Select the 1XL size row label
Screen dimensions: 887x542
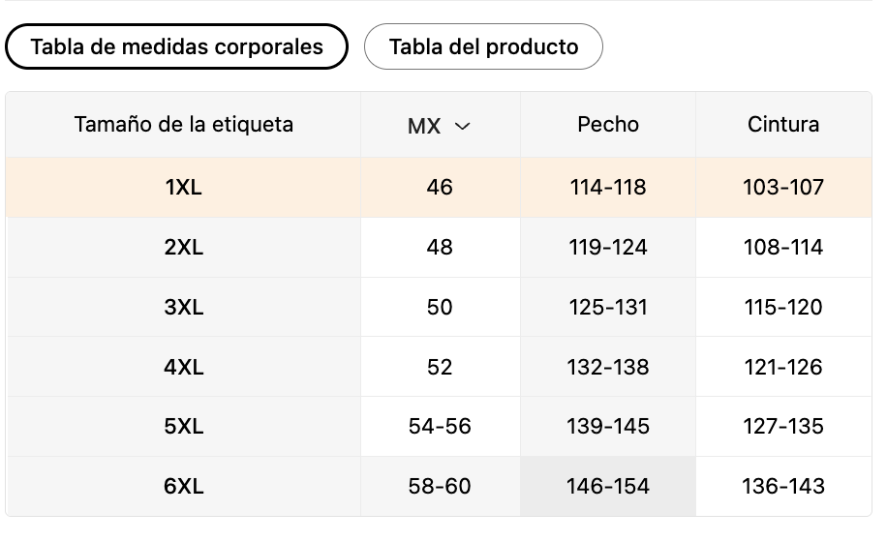(x=183, y=187)
